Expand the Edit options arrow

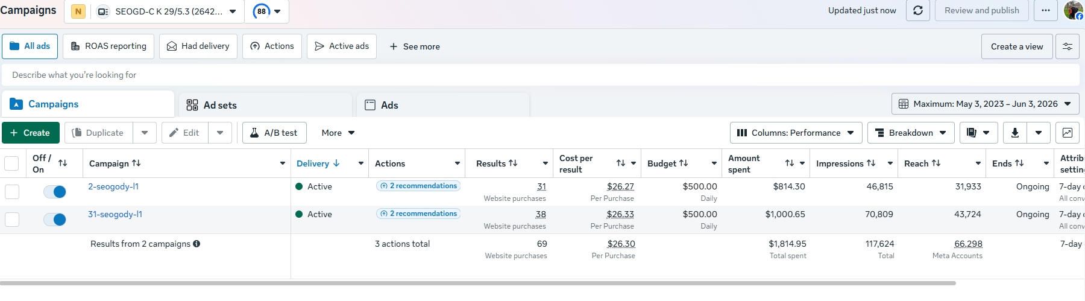click(220, 133)
